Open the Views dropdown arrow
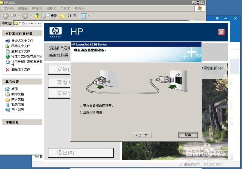242x169 pixels. (88, 16)
